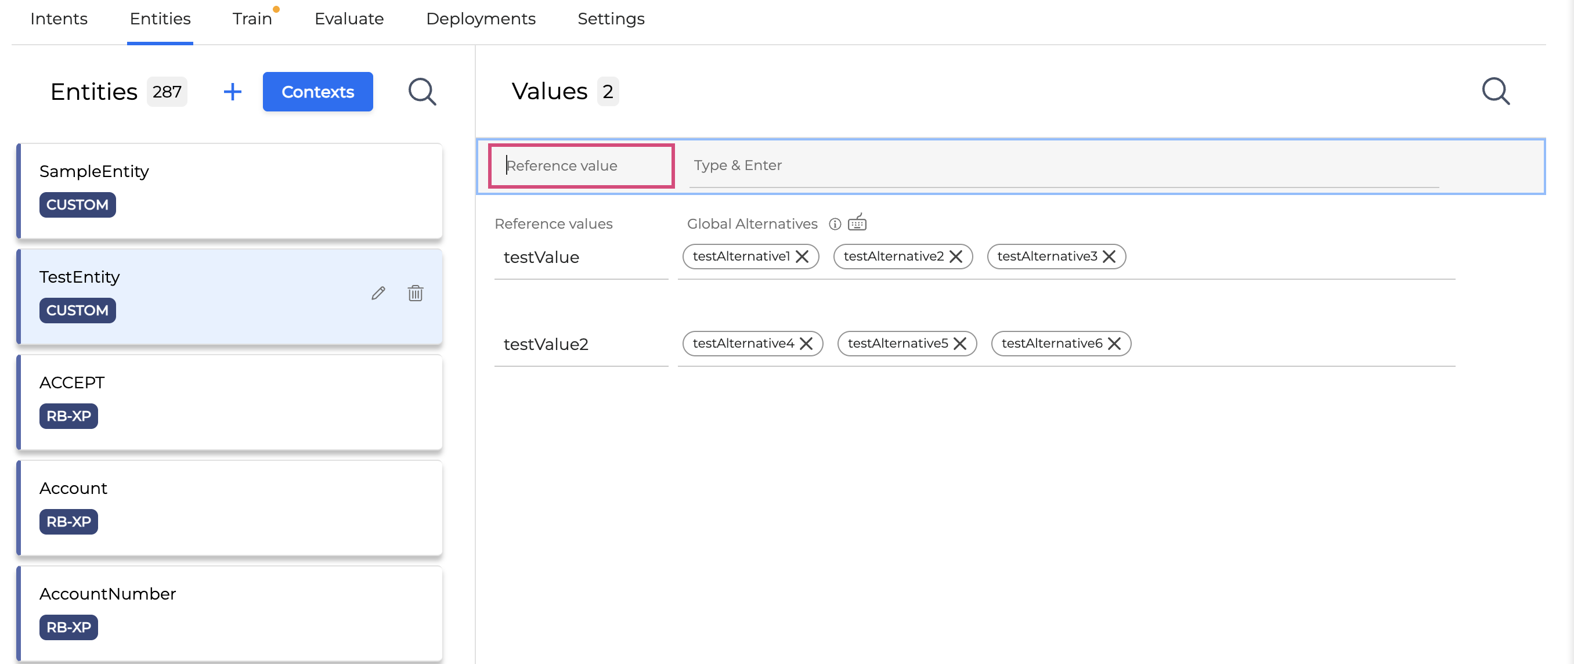This screenshot has width=1574, height=664.
Task: Remove the testAlternative5 chip
Action: pos(960,344)
